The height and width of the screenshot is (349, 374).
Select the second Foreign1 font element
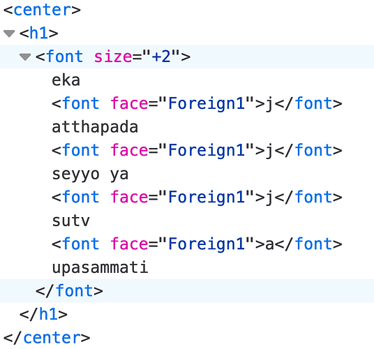pyautogui.click(x=197, y=150)
